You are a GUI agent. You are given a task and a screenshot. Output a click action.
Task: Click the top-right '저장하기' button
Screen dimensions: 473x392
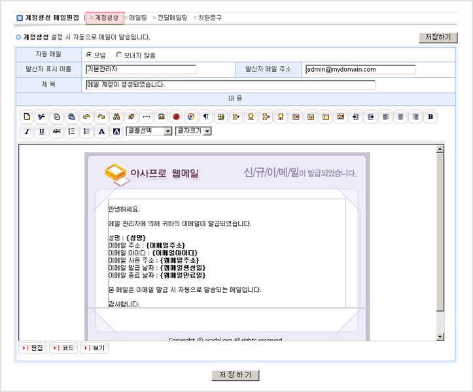tap(438, 37)
